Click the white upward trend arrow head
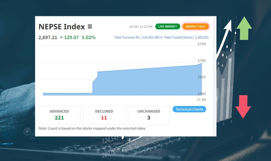 coord(229,23)
